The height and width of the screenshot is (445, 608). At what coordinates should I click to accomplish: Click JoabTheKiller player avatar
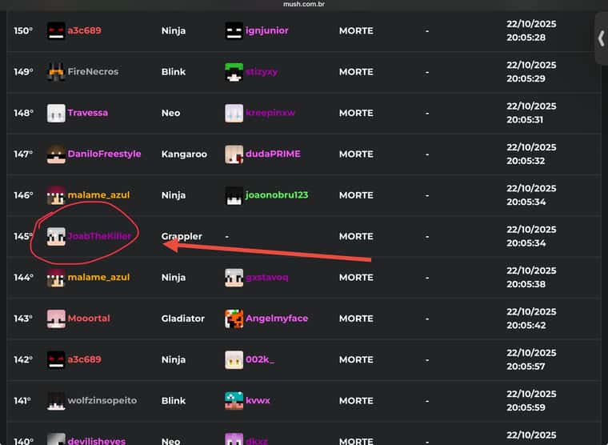pos(56,236)
